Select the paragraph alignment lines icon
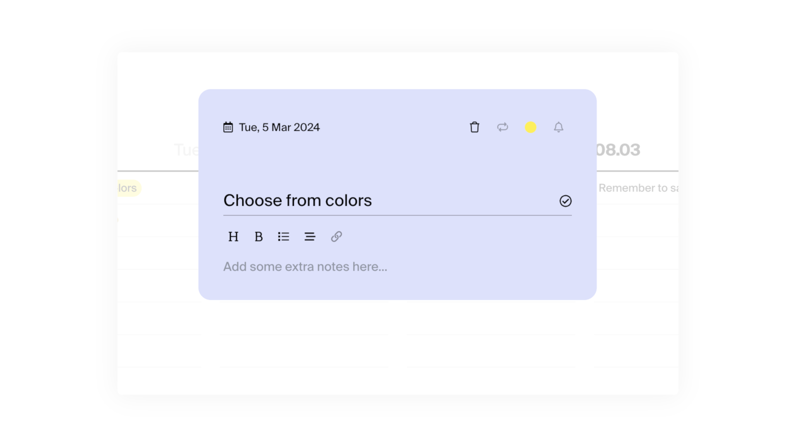The height and width of the screenshot is (447, 796). pyautogui.click(x=310, y=237)
